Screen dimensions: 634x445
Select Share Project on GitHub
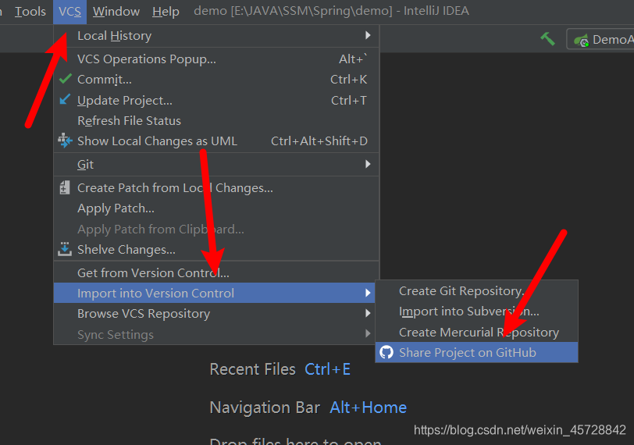(477, 352)
